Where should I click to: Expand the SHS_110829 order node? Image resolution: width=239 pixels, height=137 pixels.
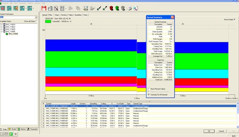pyautogui.click(x=1, y=29)
